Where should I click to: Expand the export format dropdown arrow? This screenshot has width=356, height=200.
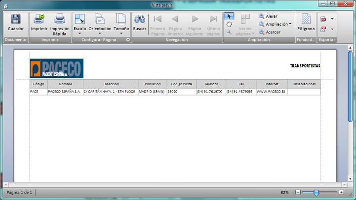(x=332, y=19)
